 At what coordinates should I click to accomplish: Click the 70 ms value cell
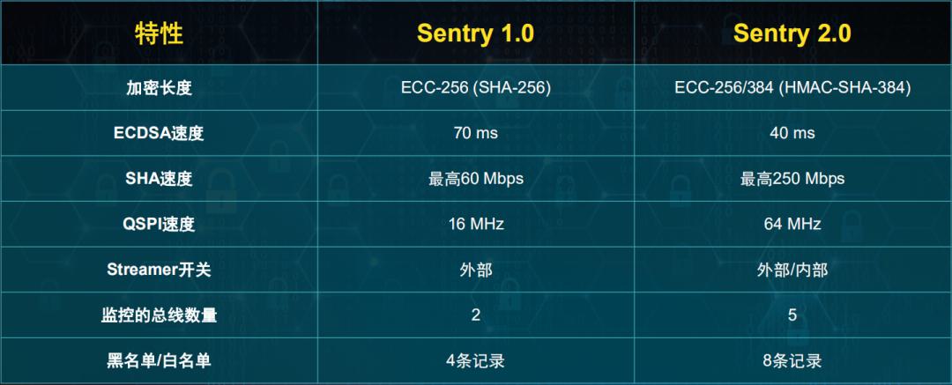(475, 134)
